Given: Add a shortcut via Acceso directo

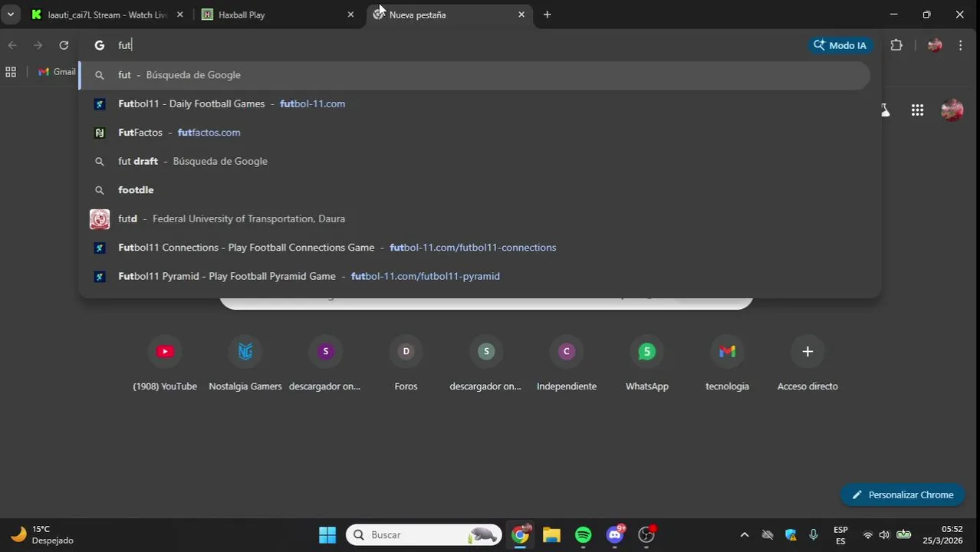Looking at the screenshot, I should pyautogui.click(x=807, y=363).
